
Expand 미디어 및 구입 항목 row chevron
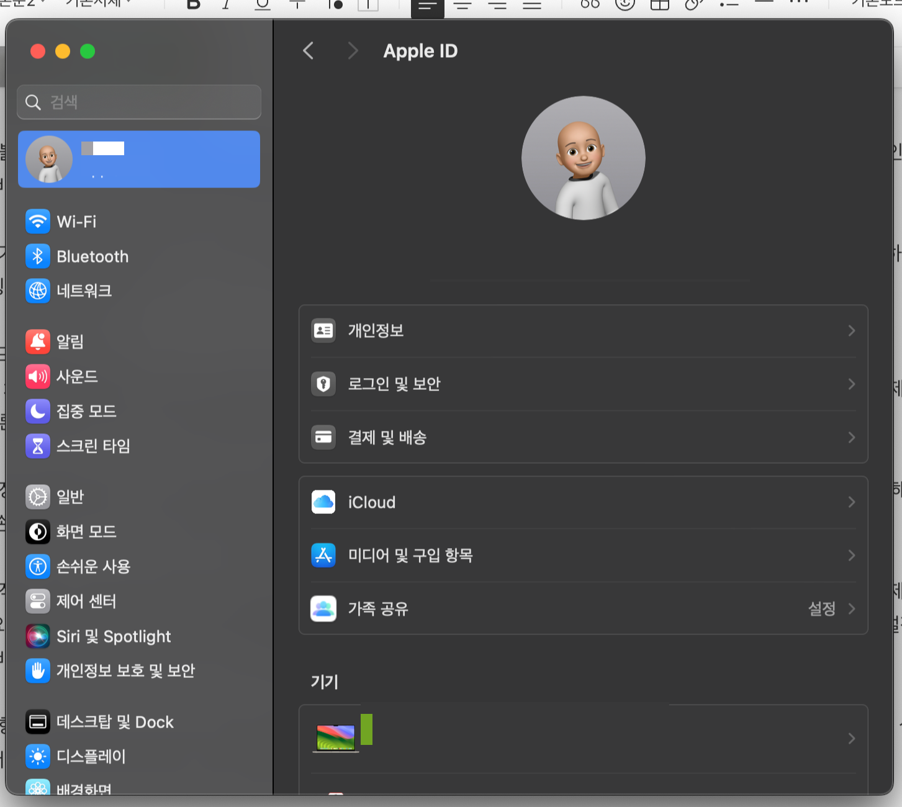pos(852,556)
